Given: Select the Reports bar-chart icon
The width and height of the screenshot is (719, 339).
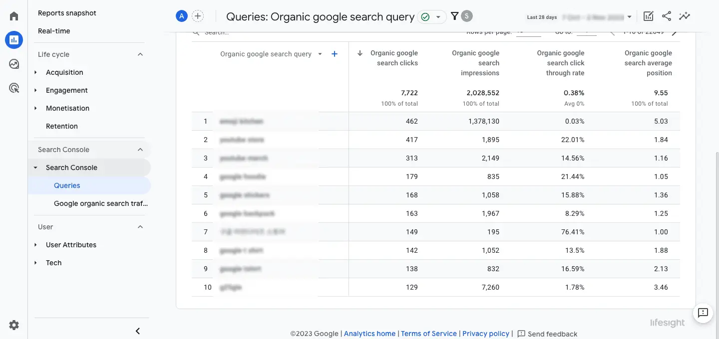Looking at the screenshot, I should point(14,40).
